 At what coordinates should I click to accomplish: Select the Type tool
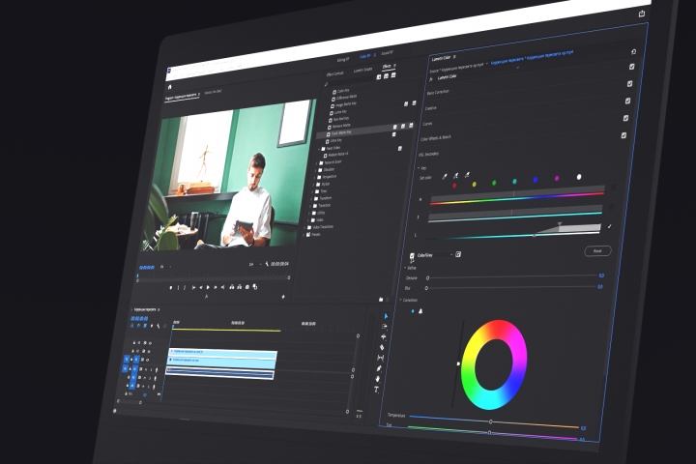(x=376, y=390)
